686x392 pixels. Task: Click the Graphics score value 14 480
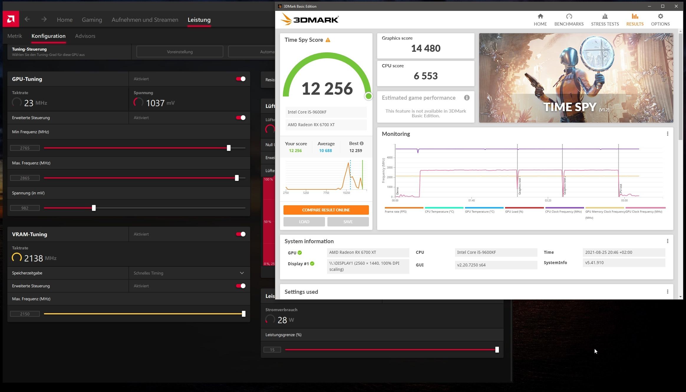[426, 48]
